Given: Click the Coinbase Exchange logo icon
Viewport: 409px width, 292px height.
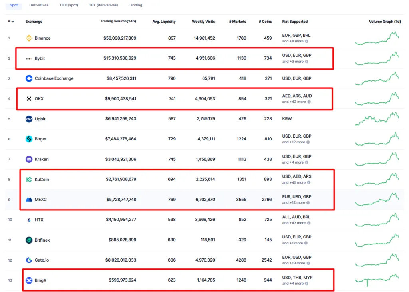Looking at the screenshot, I should 29,78.
